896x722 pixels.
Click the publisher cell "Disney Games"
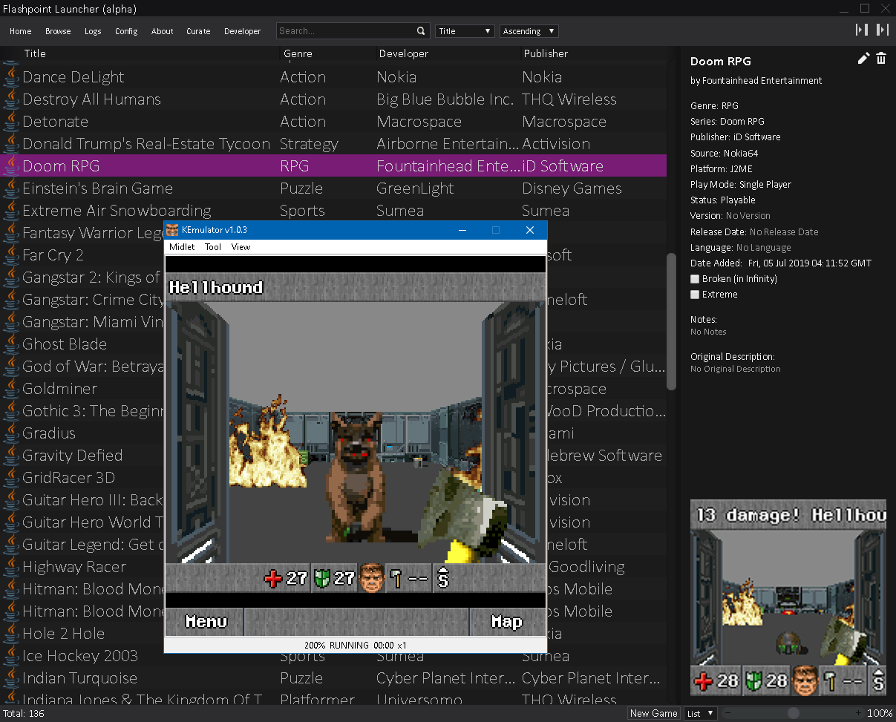(x=572, y=188)
